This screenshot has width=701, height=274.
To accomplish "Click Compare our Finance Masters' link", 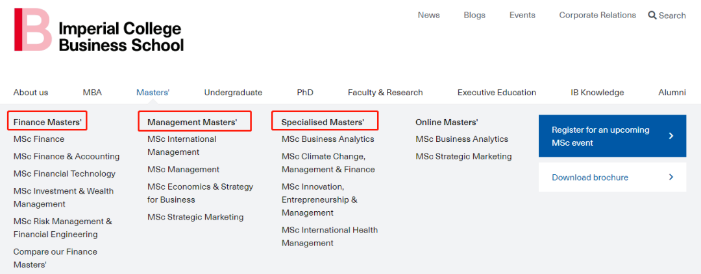I will 55,258.
